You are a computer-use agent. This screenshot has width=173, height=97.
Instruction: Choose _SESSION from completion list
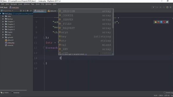(85, 11)
